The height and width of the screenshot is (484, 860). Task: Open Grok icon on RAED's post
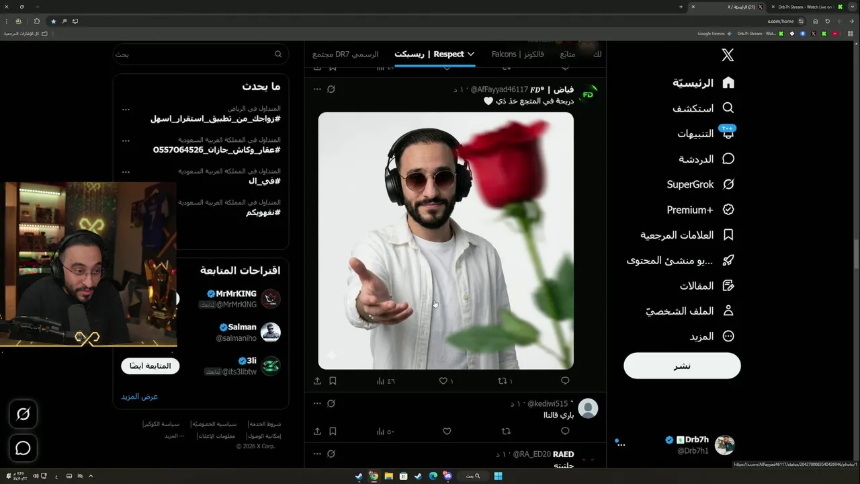click(331, 454)
